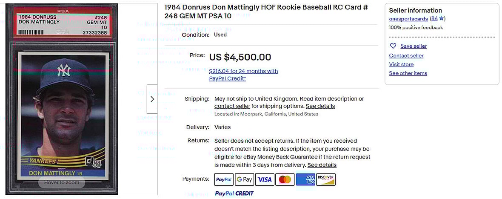Click the Discover card icon
The width and height of the screenshot is (502, 199).
point(326,179)
